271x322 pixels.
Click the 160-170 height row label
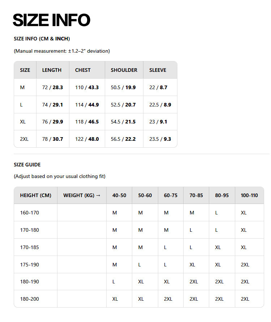[29, 213]
